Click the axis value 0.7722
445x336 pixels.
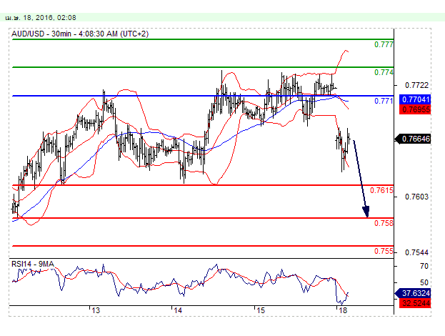coord(416,85)
